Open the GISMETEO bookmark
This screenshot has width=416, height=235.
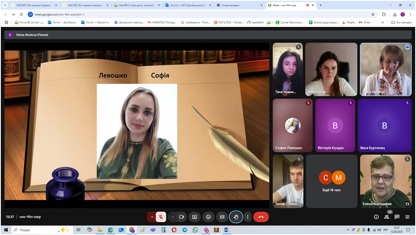point(162,22)
